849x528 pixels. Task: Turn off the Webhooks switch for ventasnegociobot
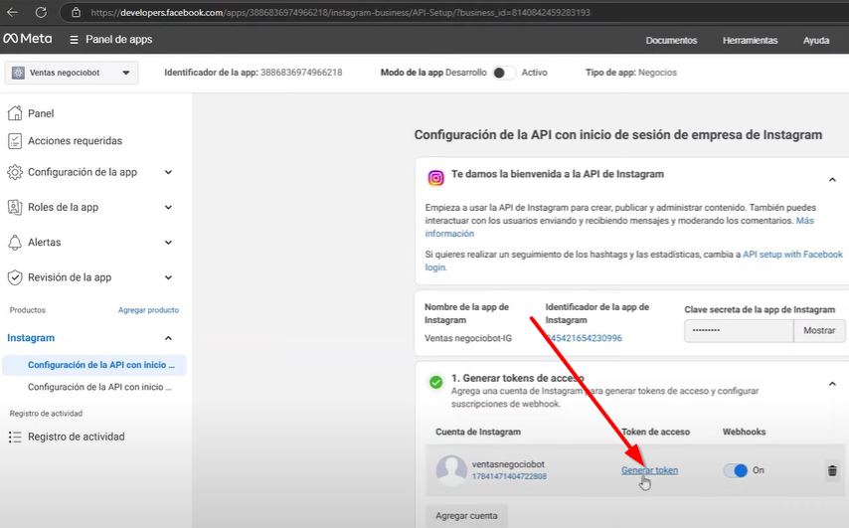pos(736,470)
